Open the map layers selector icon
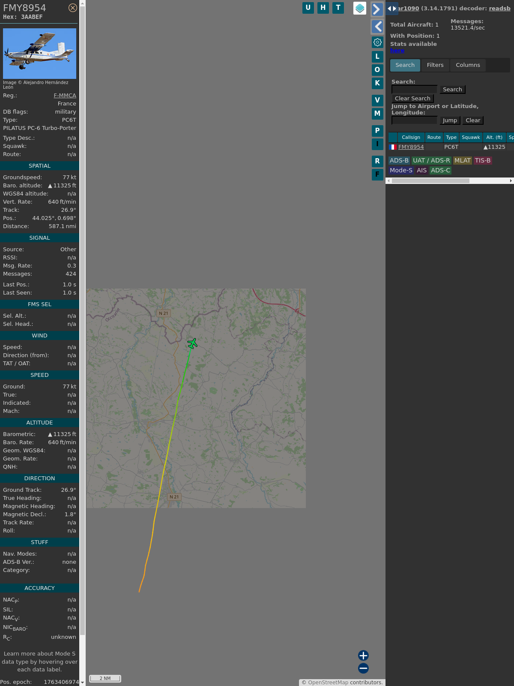This screenshot has height=686, width=514. click(360, 8)
